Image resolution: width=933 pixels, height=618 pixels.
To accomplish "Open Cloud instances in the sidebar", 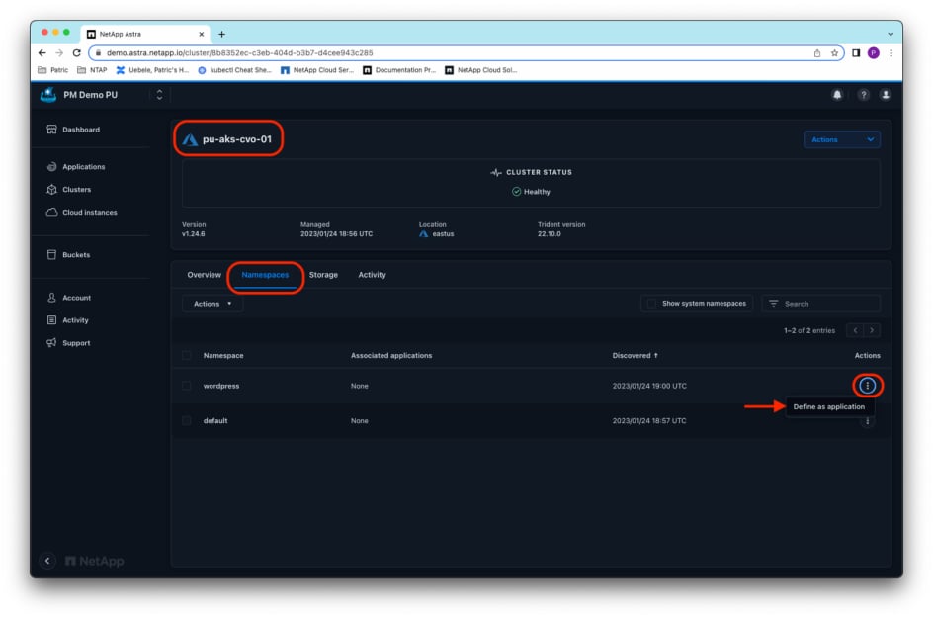I will [x=81, y=212].
